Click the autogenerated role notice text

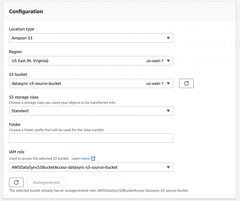[x=98, y=190]
